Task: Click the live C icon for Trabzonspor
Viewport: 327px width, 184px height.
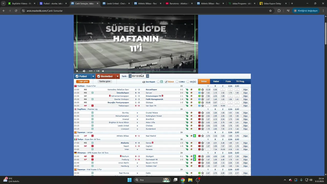Action: coord(92,106)
